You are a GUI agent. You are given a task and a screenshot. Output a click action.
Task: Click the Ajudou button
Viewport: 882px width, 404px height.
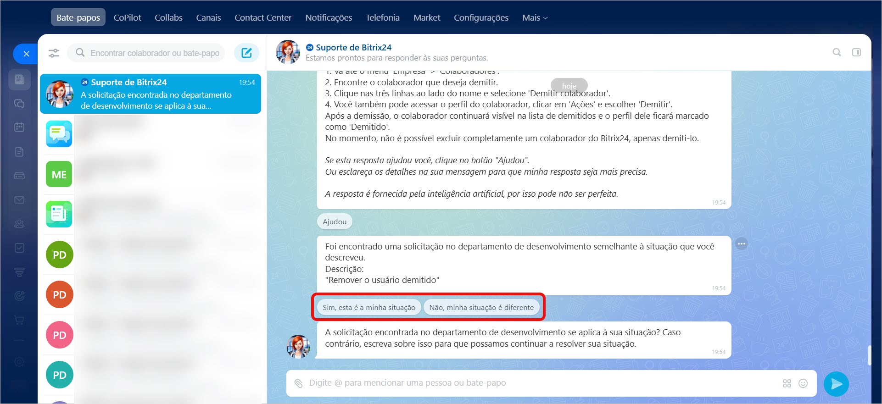coord(335,222)
